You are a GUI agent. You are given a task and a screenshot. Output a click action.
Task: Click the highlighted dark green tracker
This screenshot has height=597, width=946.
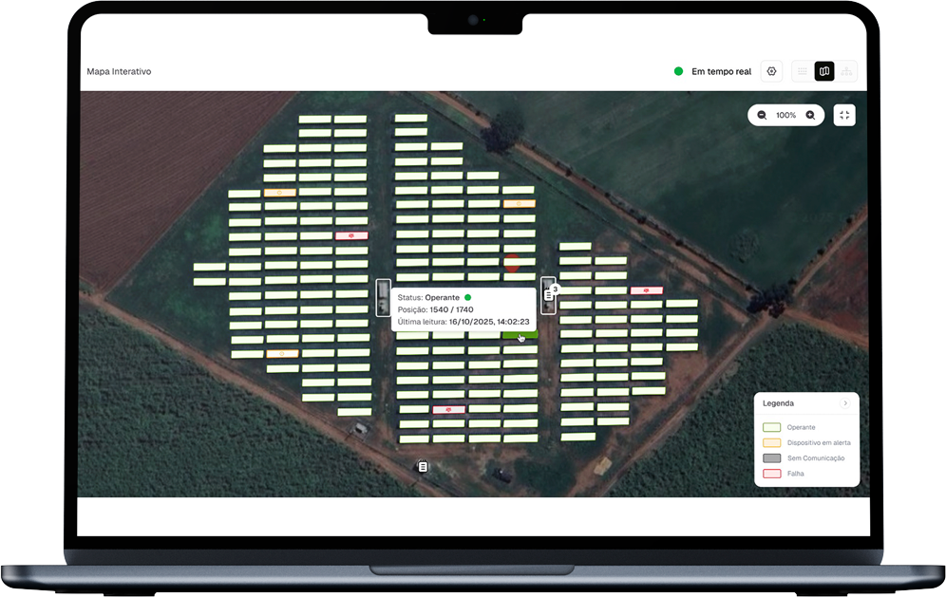(520, 334)
